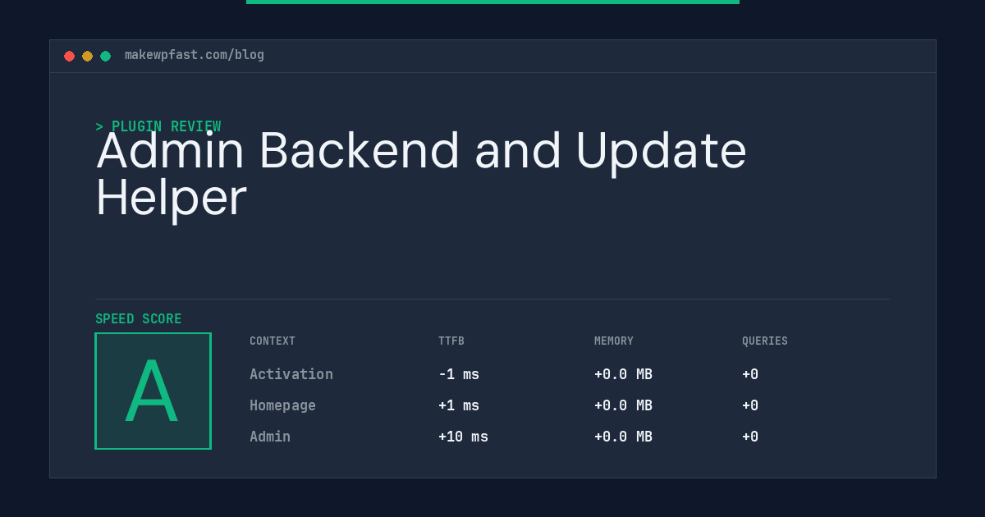Click the red close dot
Viewport: 985px width, 517px height.
tap(69, 56)
